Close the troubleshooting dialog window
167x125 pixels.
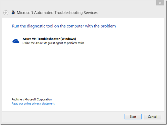160,3
